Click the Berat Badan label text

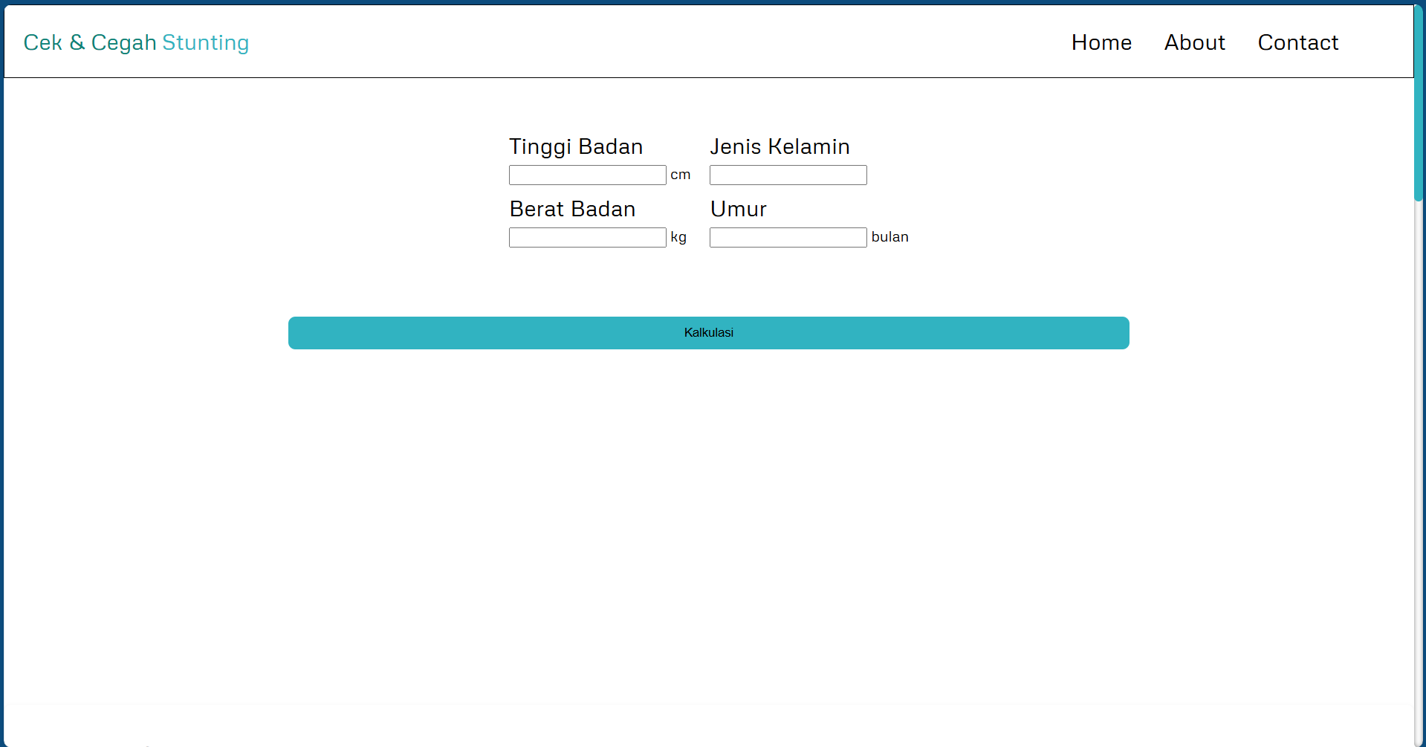coord(572,210)
